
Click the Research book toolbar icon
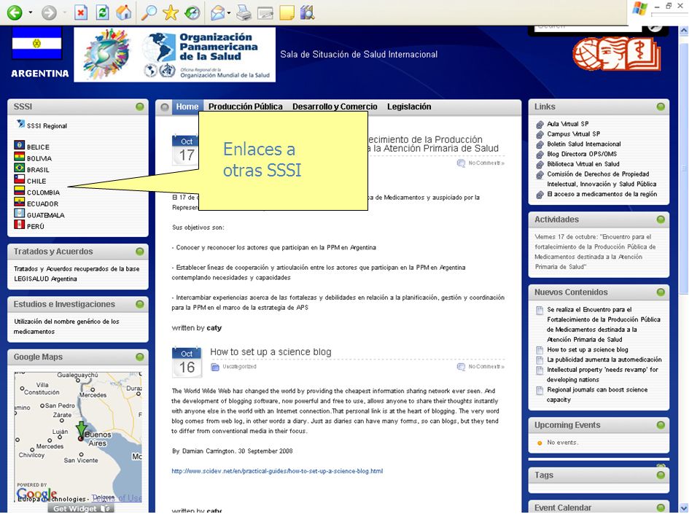tap(308, 12)
